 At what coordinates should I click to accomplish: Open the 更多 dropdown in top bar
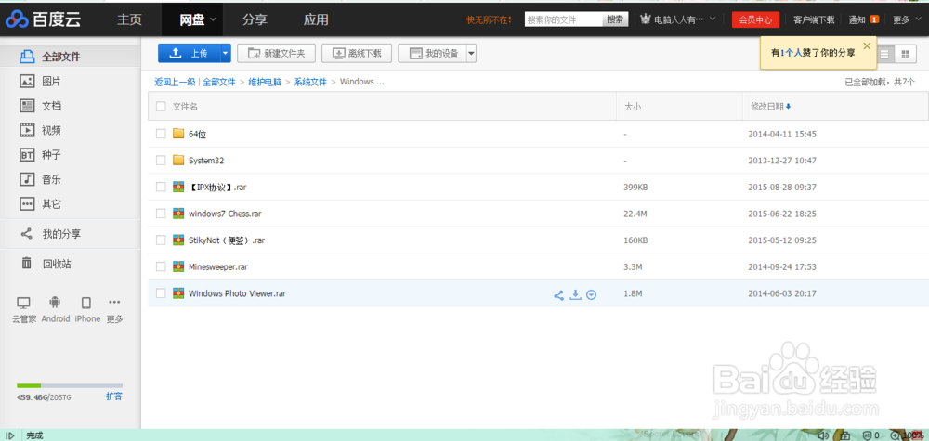click(905, 19)
